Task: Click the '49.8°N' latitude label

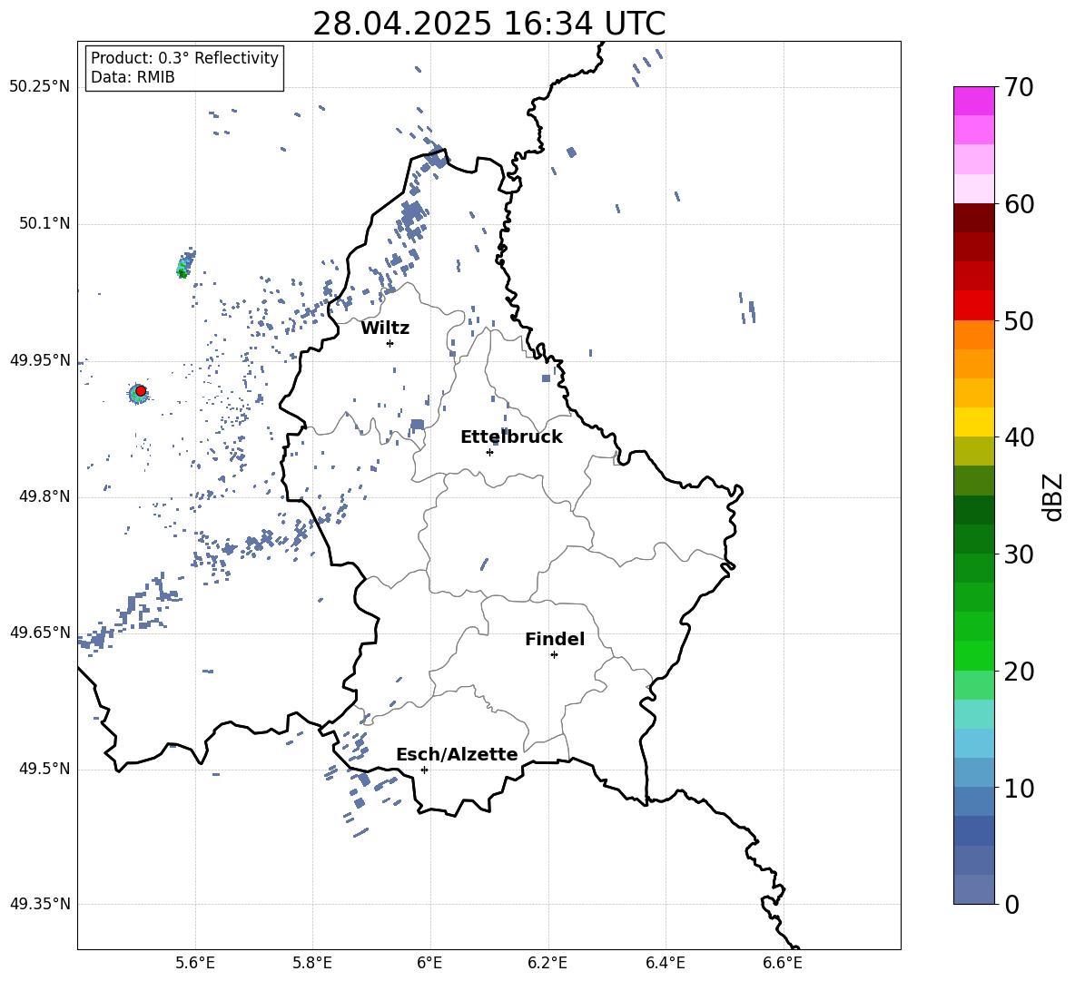Action: click(44, 496)
